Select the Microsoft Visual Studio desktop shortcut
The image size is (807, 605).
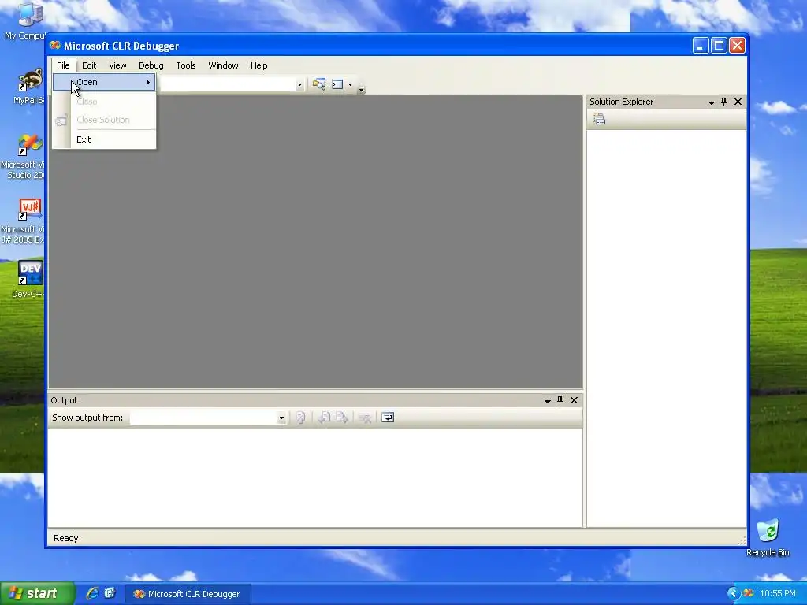pos(23,157)
